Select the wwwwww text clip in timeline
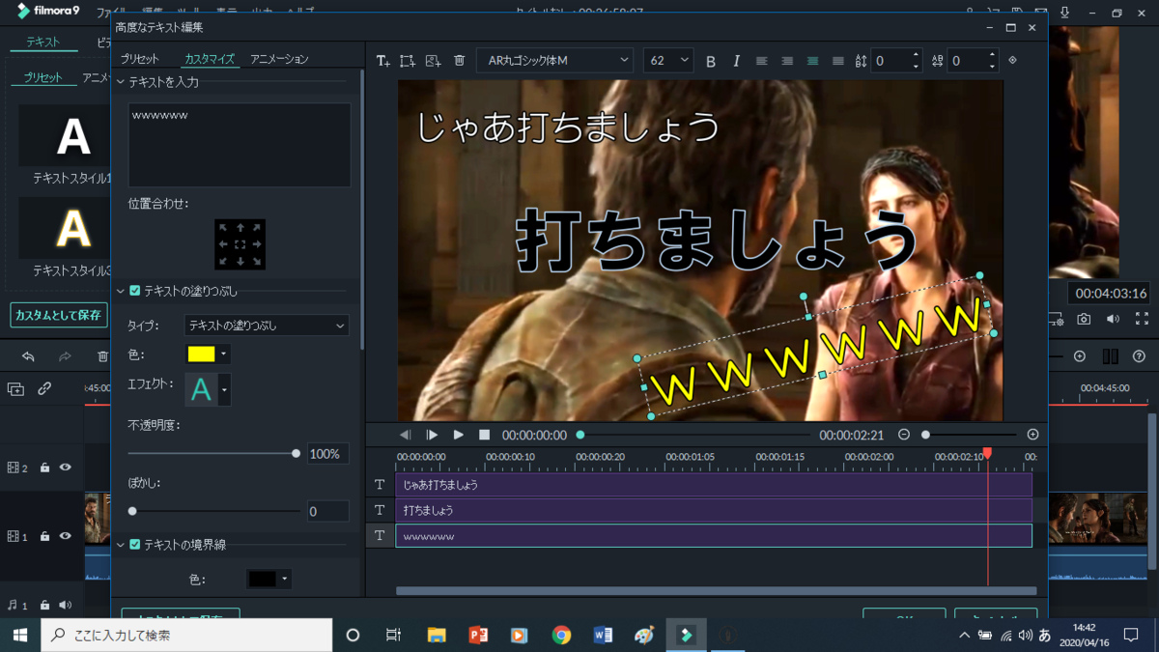 coord(713,535)
